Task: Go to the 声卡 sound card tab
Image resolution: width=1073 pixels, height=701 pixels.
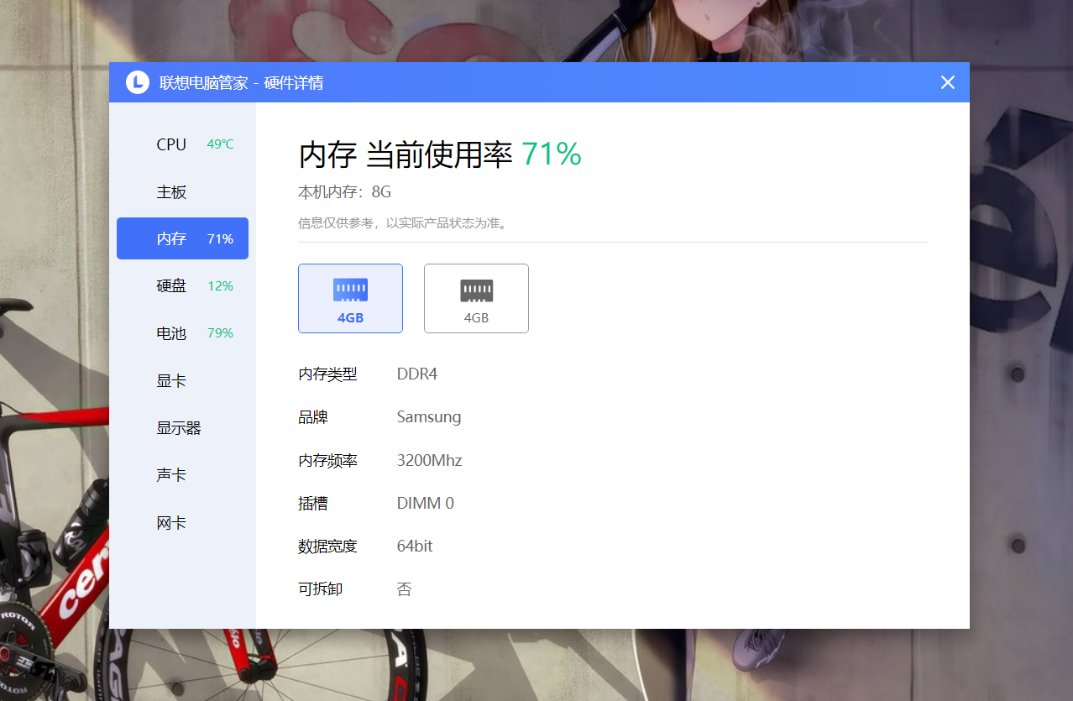Action: (182, 475)
